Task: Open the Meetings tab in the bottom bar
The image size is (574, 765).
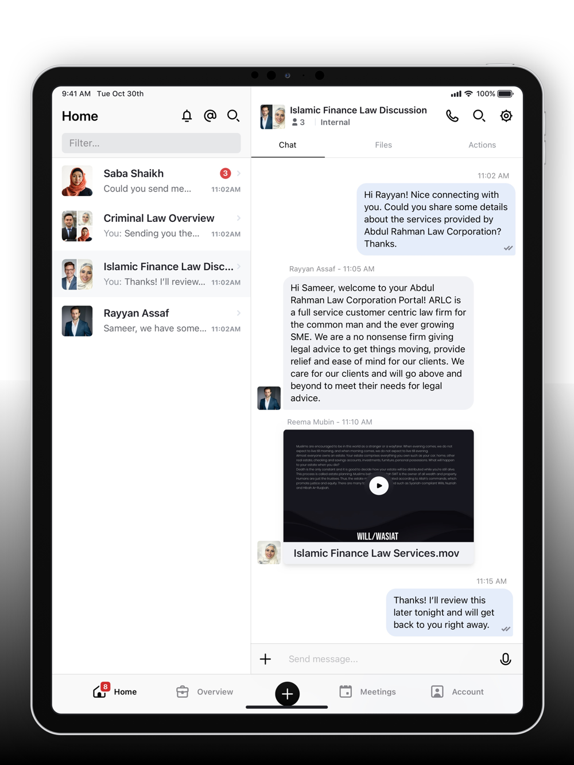Action: [x=367, y=692]
